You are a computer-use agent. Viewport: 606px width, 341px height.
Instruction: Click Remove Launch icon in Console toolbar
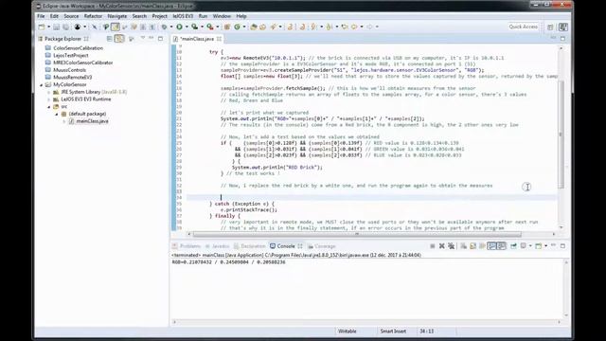coord(442,246)
